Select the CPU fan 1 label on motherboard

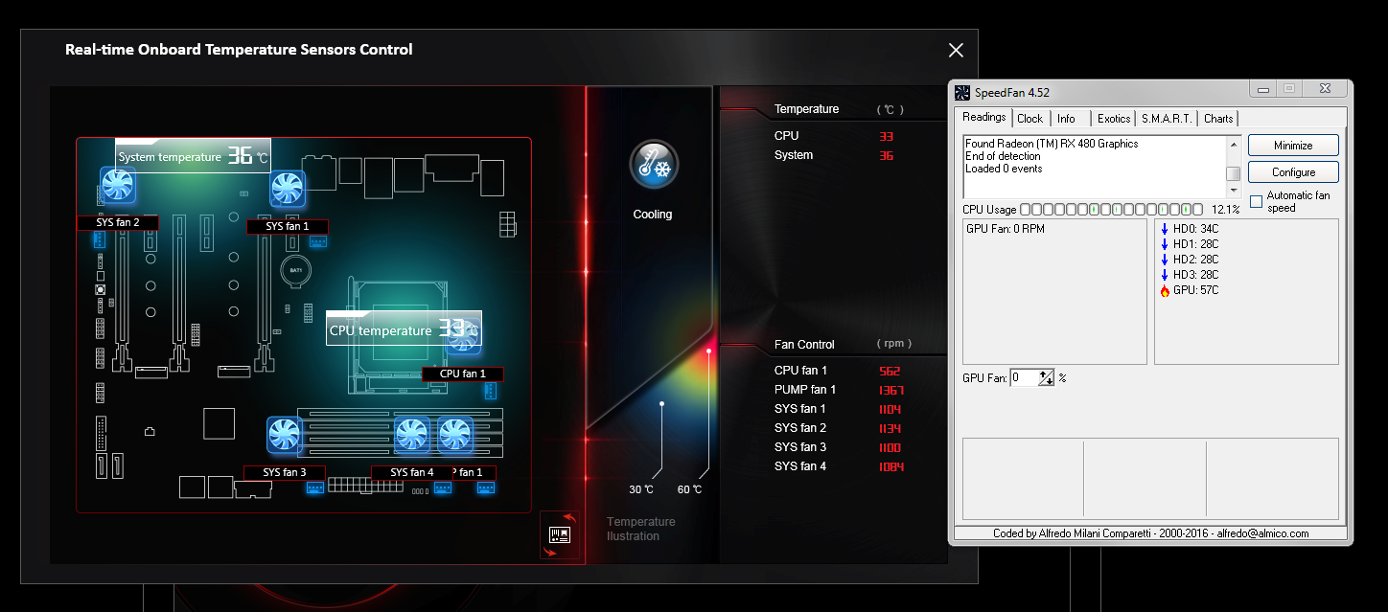click(462, 374)
